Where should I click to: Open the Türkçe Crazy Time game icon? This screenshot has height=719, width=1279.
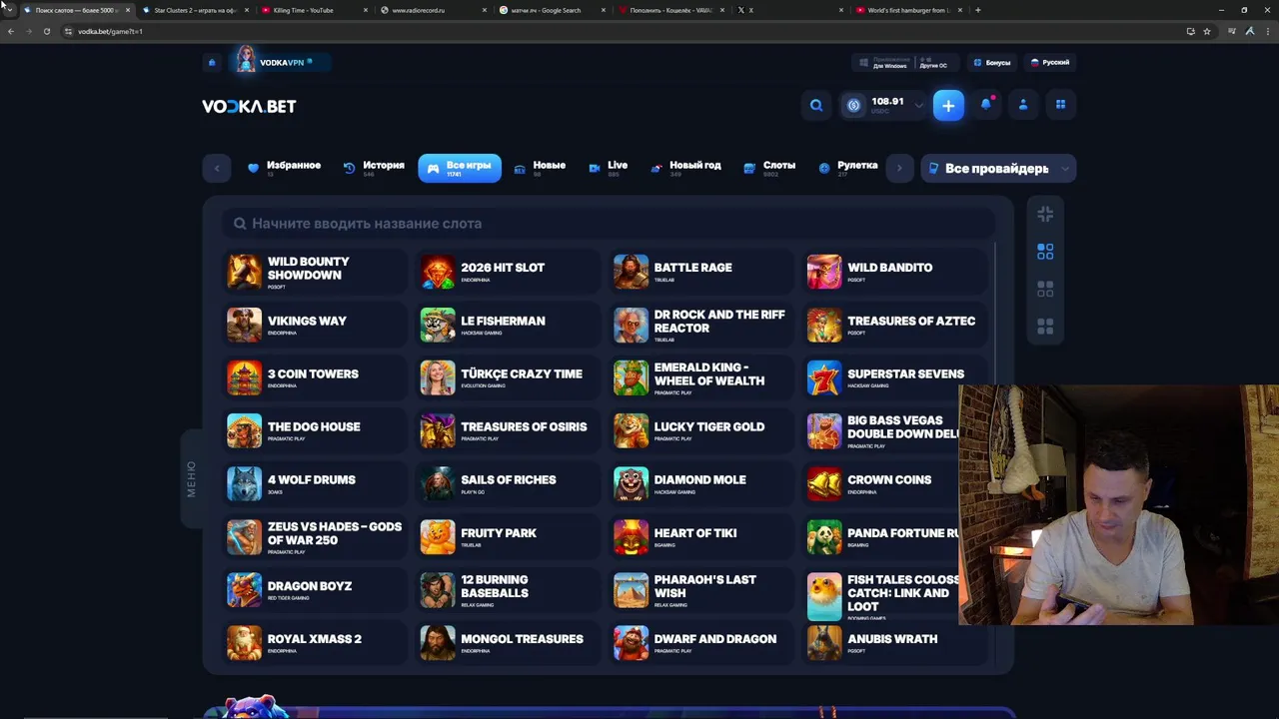pos(438,377)
